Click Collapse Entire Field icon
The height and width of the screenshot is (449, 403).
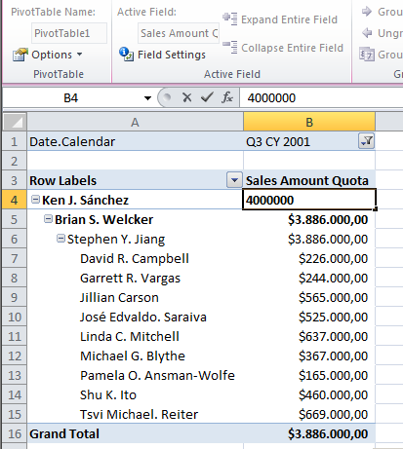230,47
